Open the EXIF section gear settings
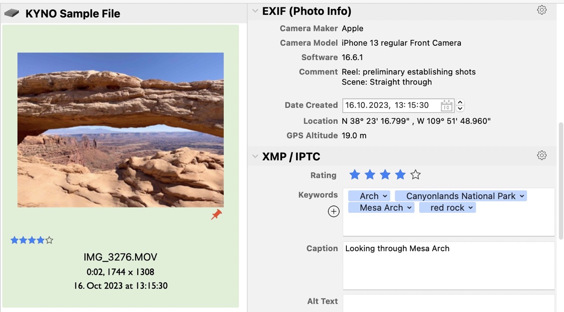This screenshot has height=312, width=564. [542, 10]
